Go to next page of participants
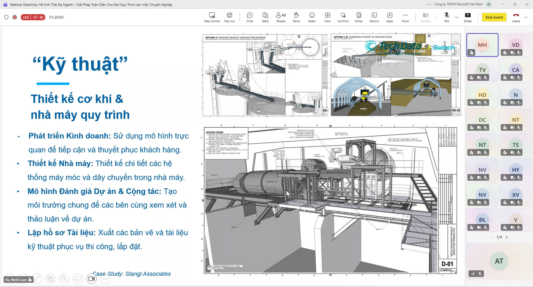Image resolution: width=533 pixels, height=287 pixels. tap(507, 237)
